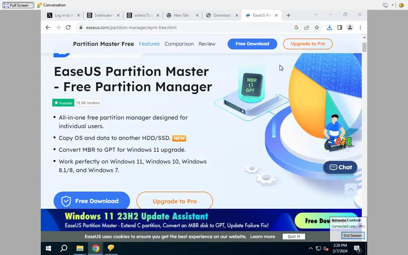Toggle Chrome side panel icon

339,27
